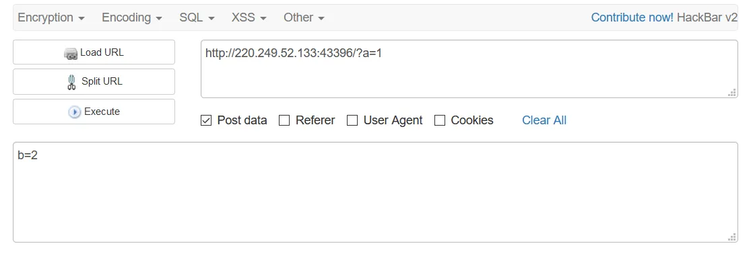Expand the Encoding dropdown
Image resolution: width=751 pixels, height=256 pixels.
[132, 17]
